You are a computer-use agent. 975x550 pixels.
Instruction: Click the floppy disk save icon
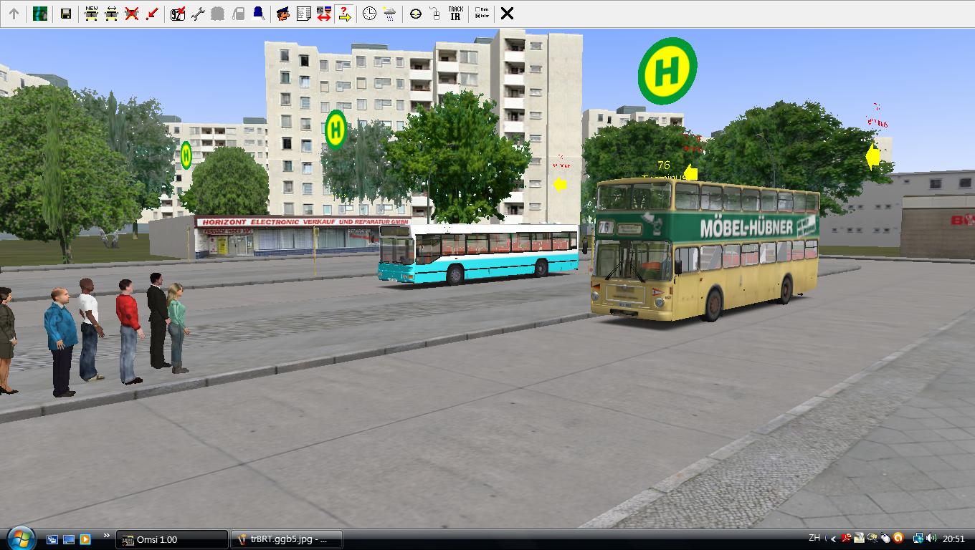coord(65,14)
